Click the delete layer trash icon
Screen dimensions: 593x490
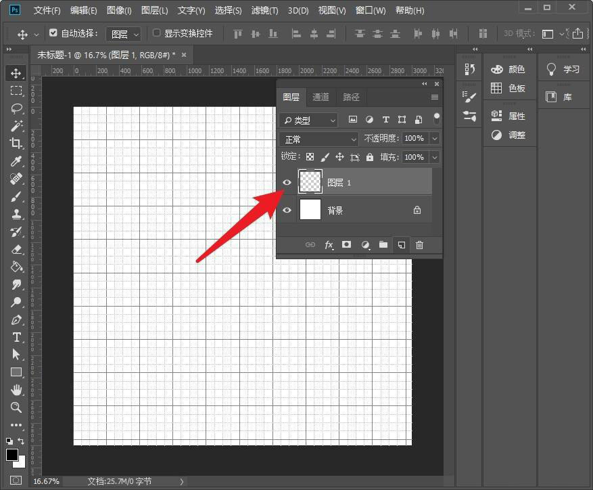[x=419, y=245]
